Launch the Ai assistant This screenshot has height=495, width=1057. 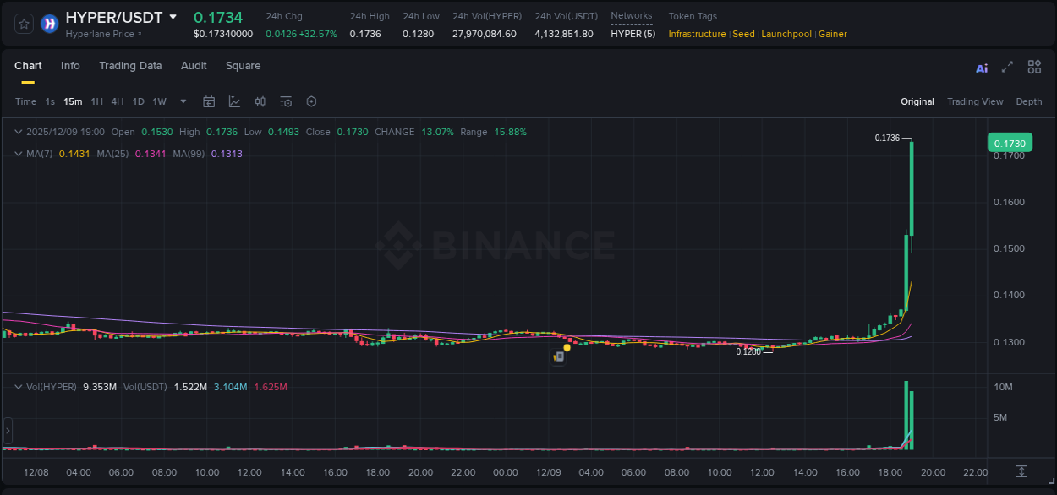click(x=981, y=67)
